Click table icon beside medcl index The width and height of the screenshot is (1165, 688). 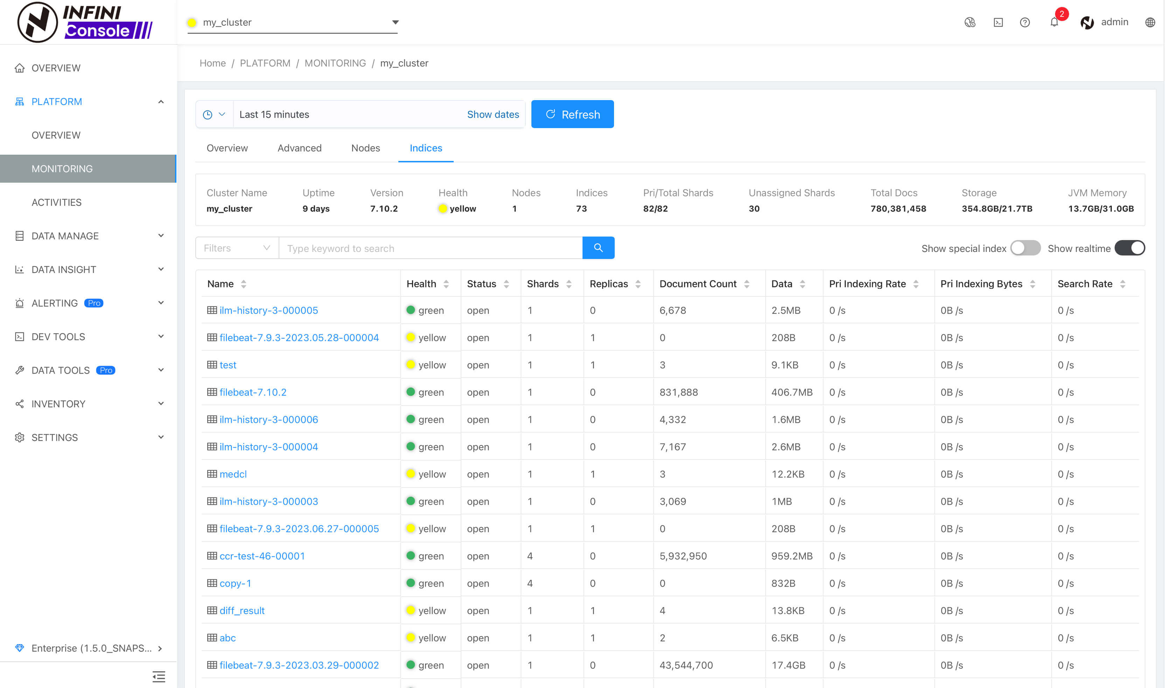pos(212,474)
